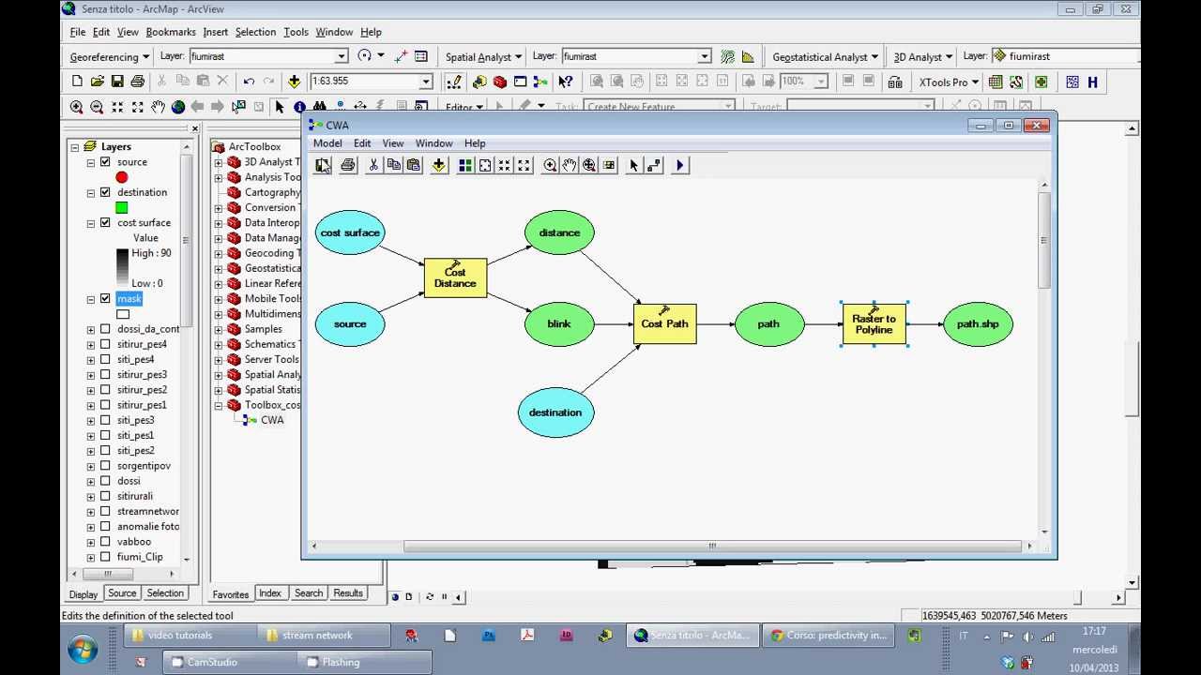Image resolution: width=1201 pixels, height=675 pixels.
Task: Apply auto layout to the model
Action: click(x=464, y=166)
